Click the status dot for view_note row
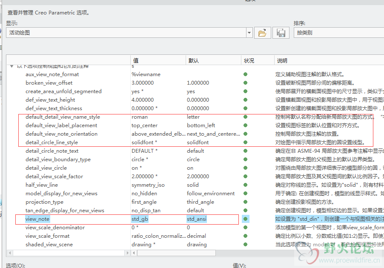Screen dimensions: 384x268 tap(245, 219)
